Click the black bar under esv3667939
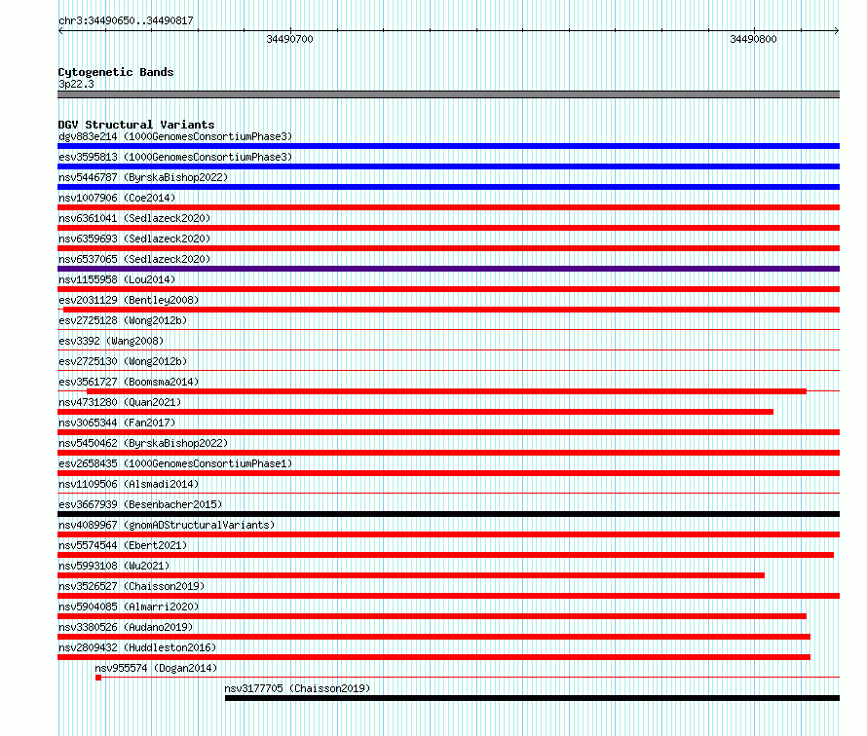This screenshot has width=867, height=736. tap(448, 514)
